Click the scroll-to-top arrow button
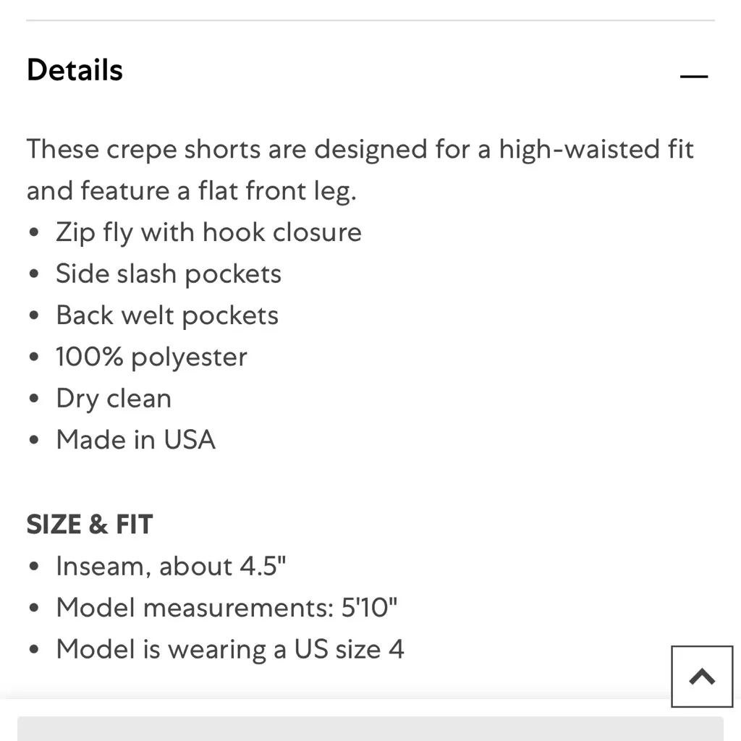Image resolution: width=741 pixels, height=741 pixels. (x=701, y=676)
